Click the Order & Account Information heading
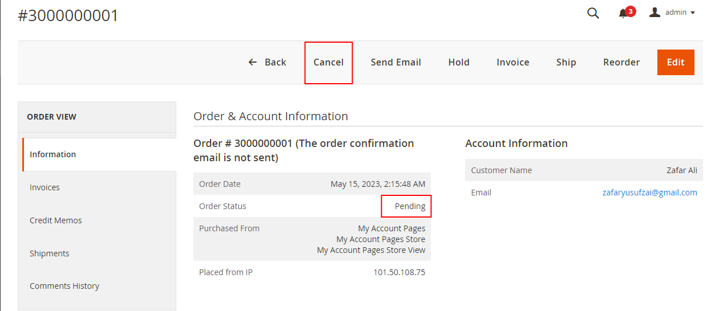Viewport: 707px width, 311px height. click(270, 116)
